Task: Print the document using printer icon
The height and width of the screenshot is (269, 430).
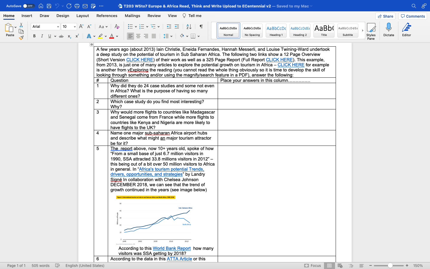Action: point(77,6)
